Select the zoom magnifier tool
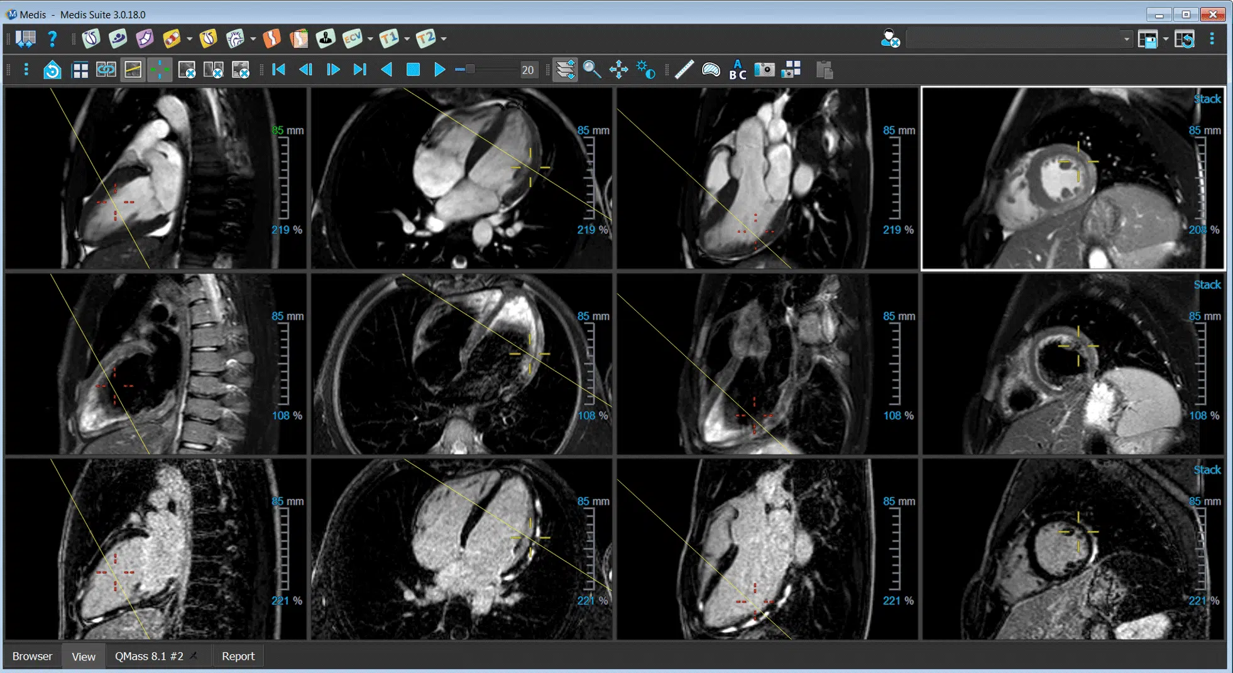Viewport: 1233px width, 673px height. (x=591, y=70)
